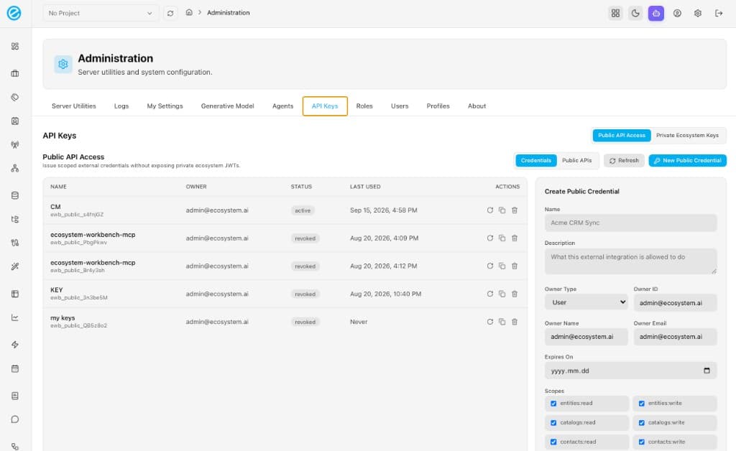Delete the my keys credential
The height and width of the screenshot is (451, 736).
pyautogui.click(x=515, y=322)
